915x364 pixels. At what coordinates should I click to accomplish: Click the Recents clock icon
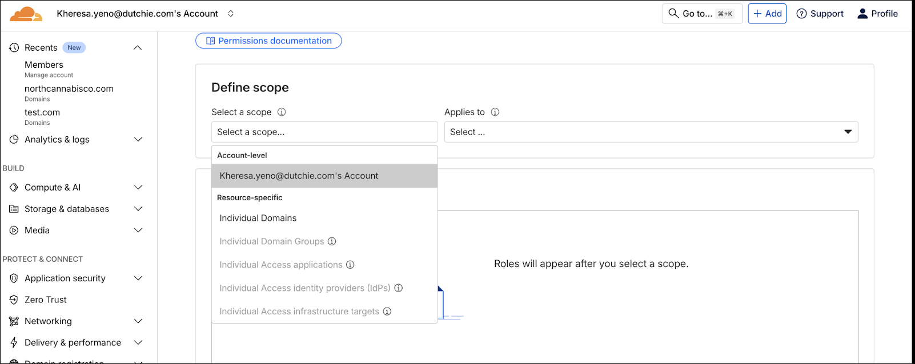14,47
